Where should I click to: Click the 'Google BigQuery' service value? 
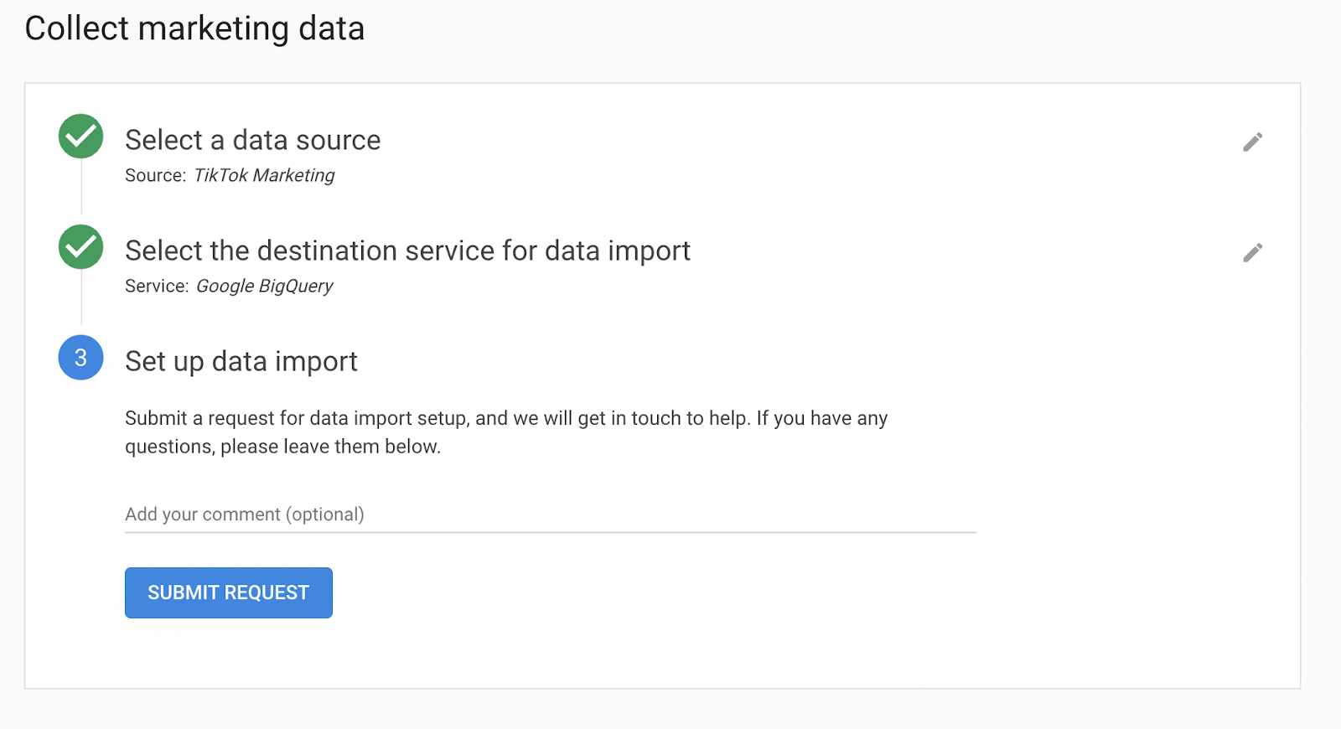click(265, 286)
